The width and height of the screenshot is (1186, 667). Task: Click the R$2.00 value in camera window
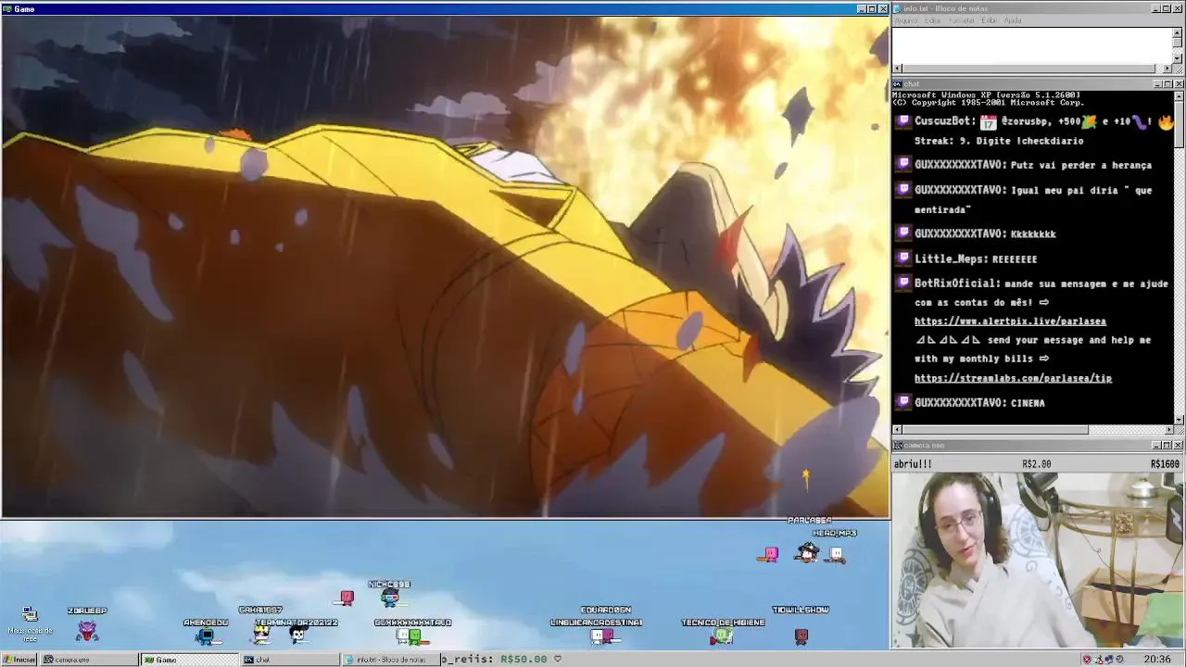click(1036, 464)
